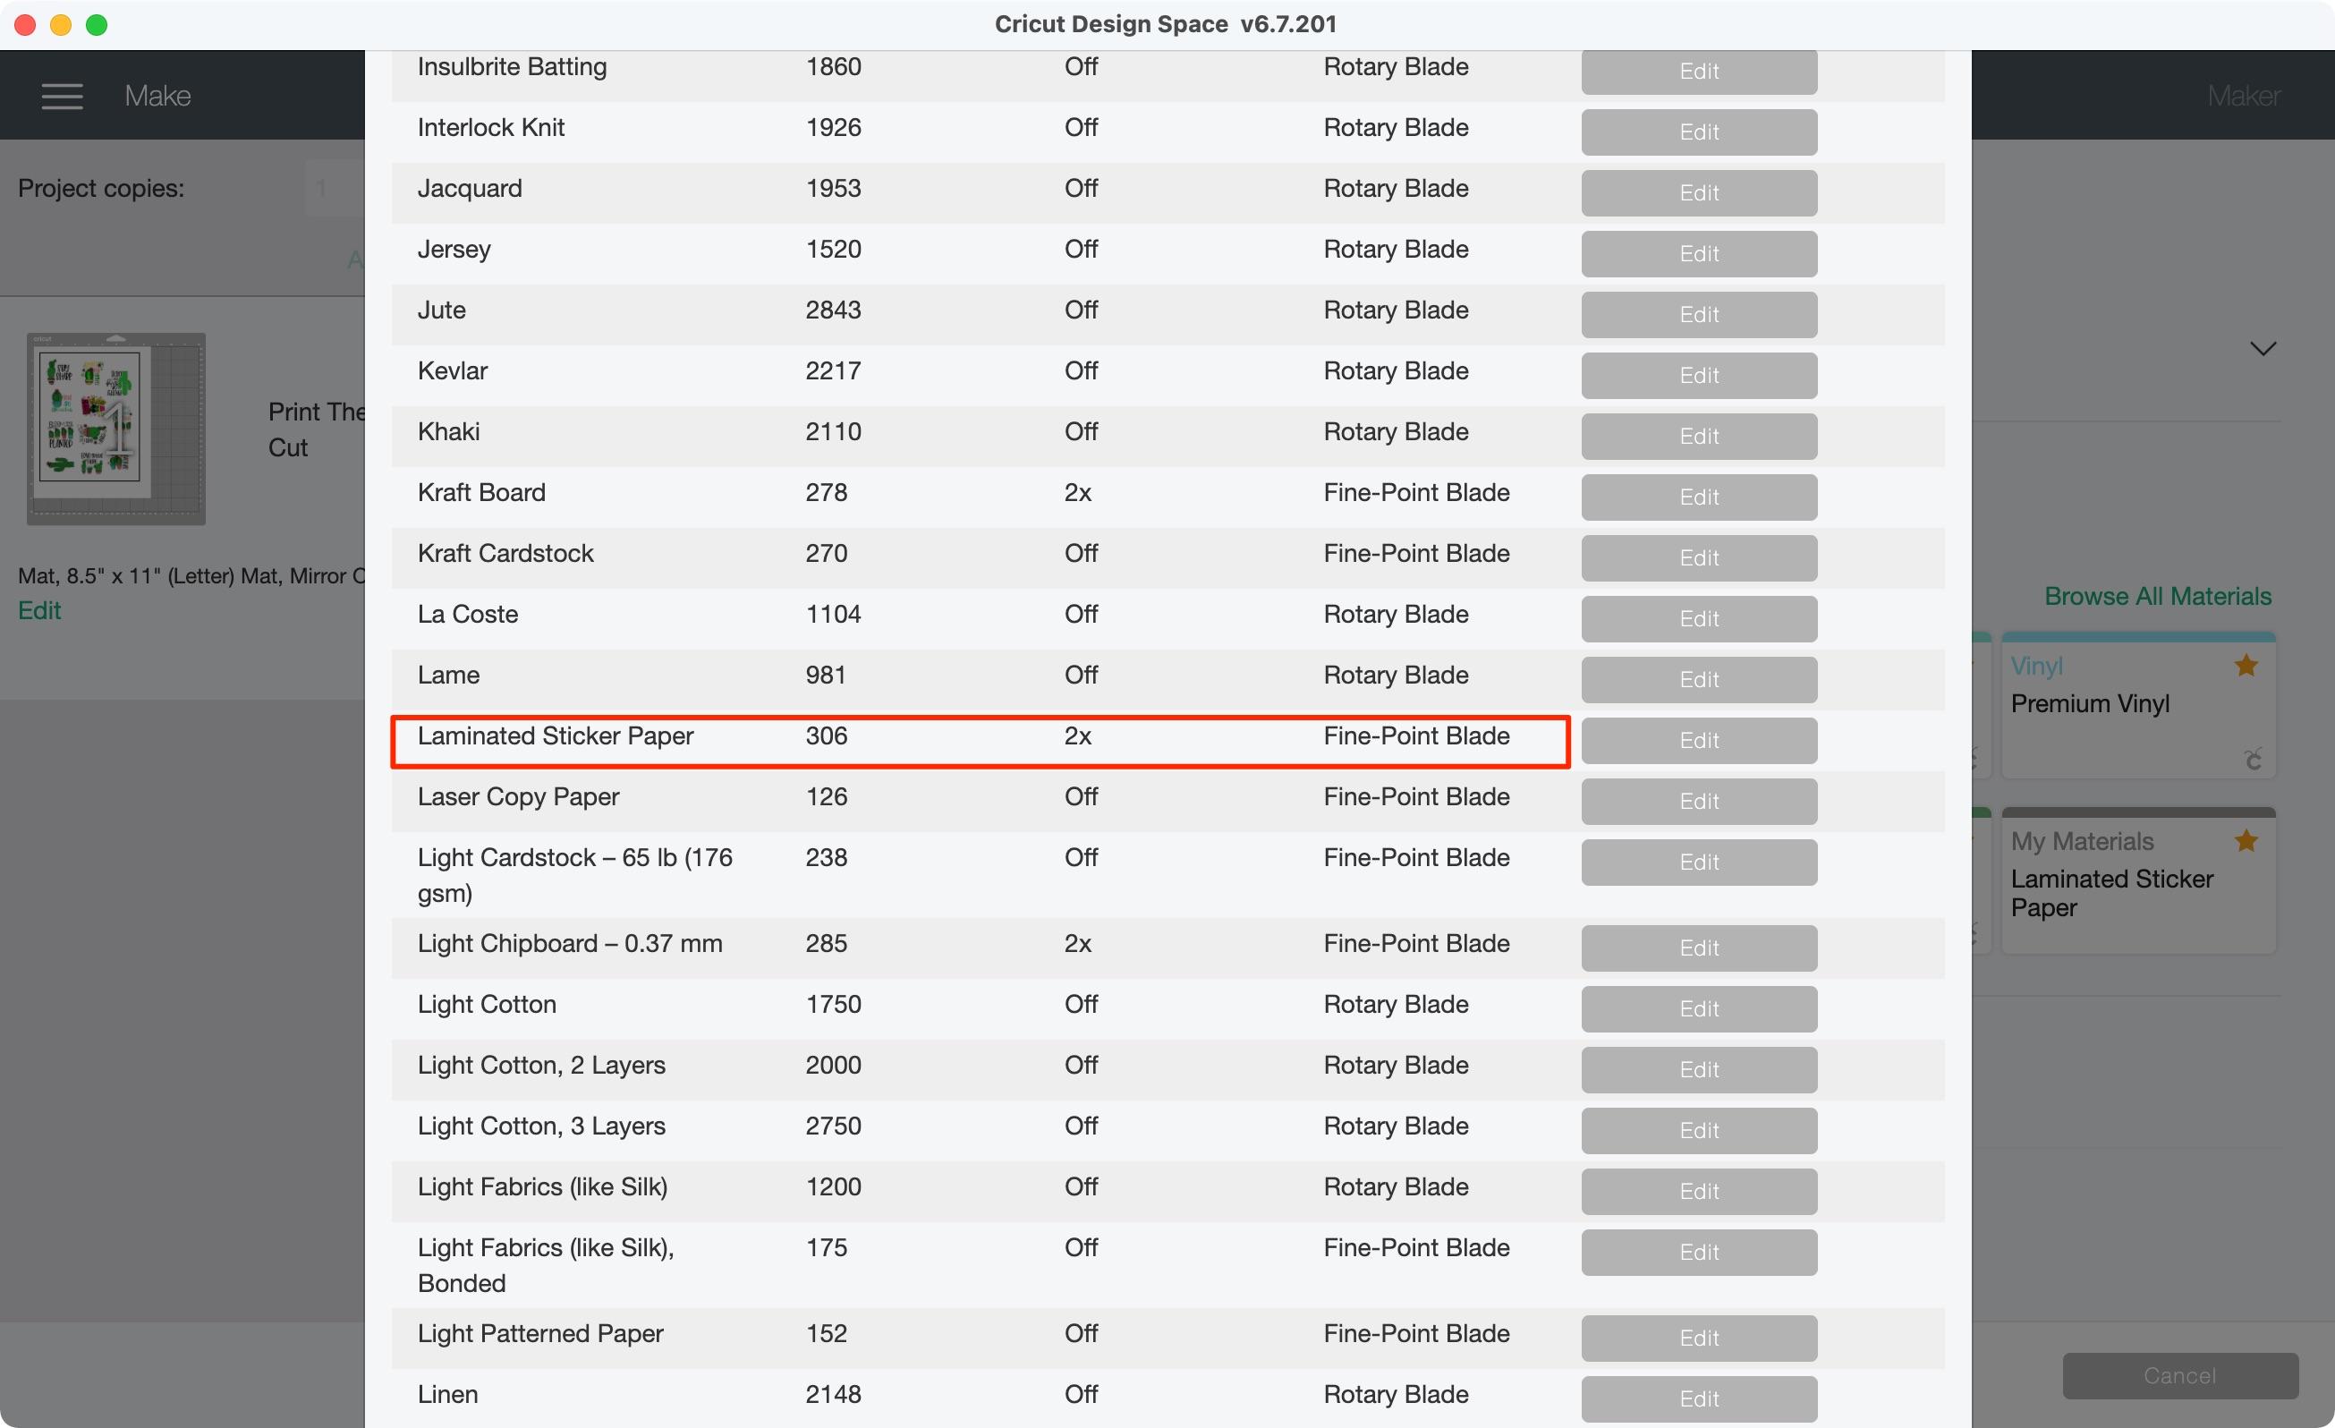
Task: Click the yellow minimize window button
Action: click(61, 25)
